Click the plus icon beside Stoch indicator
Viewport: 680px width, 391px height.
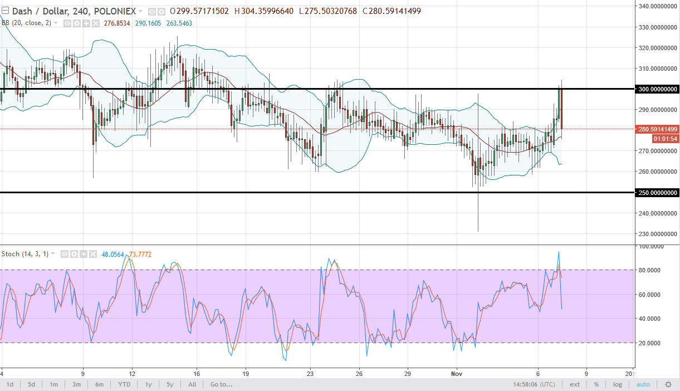(83, 254)
